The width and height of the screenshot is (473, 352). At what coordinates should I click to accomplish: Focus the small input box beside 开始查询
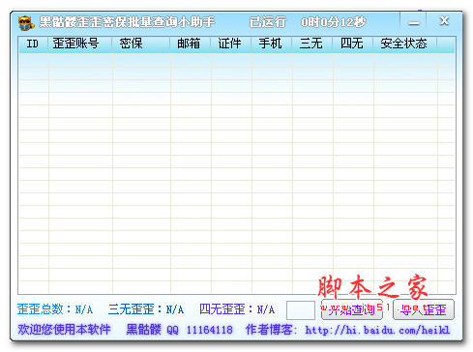pyautogui.click(x=301, y=310)
